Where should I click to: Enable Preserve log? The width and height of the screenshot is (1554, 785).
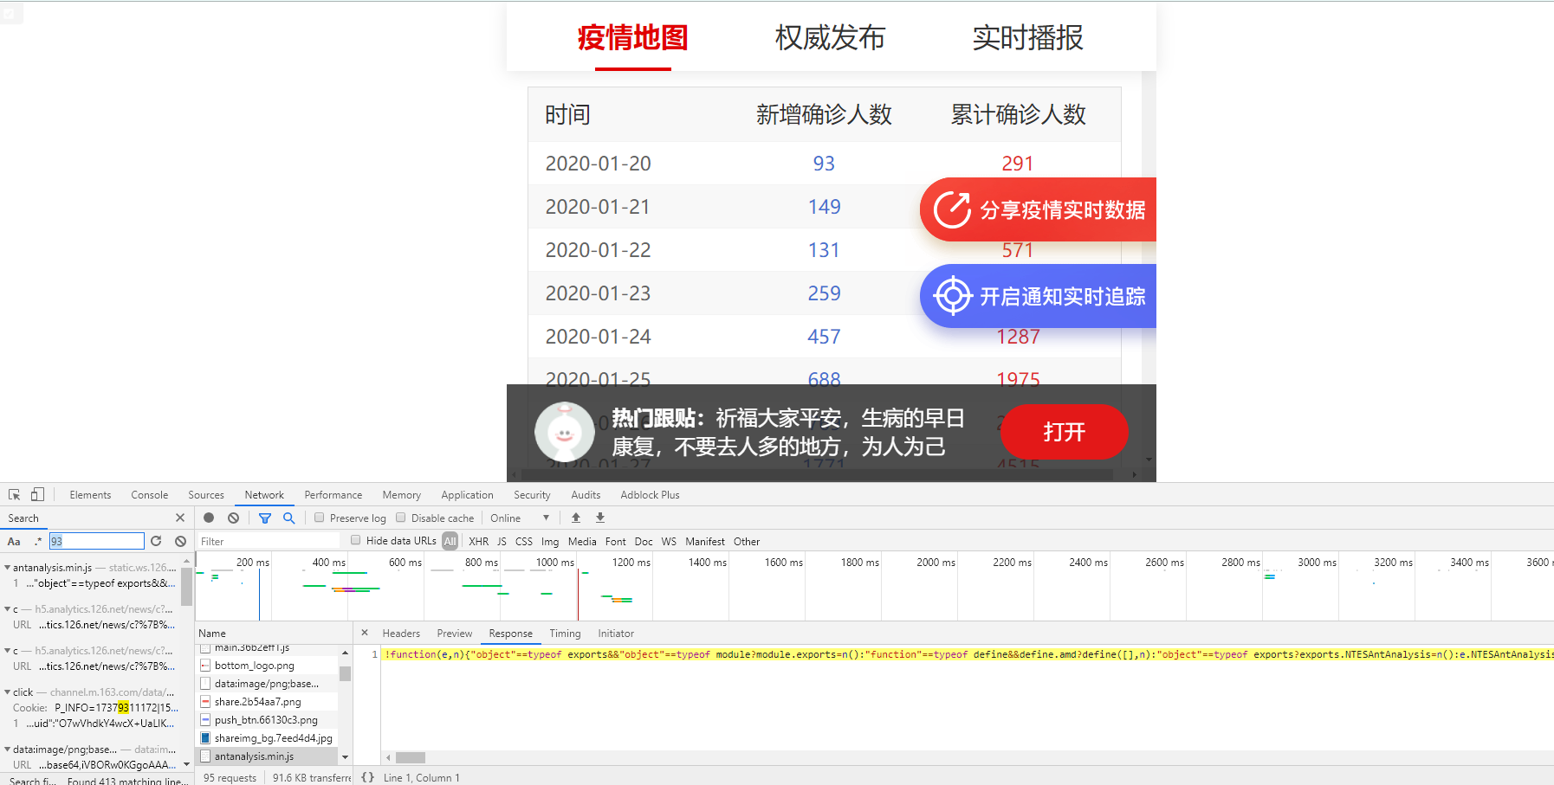tap(320, 518)
